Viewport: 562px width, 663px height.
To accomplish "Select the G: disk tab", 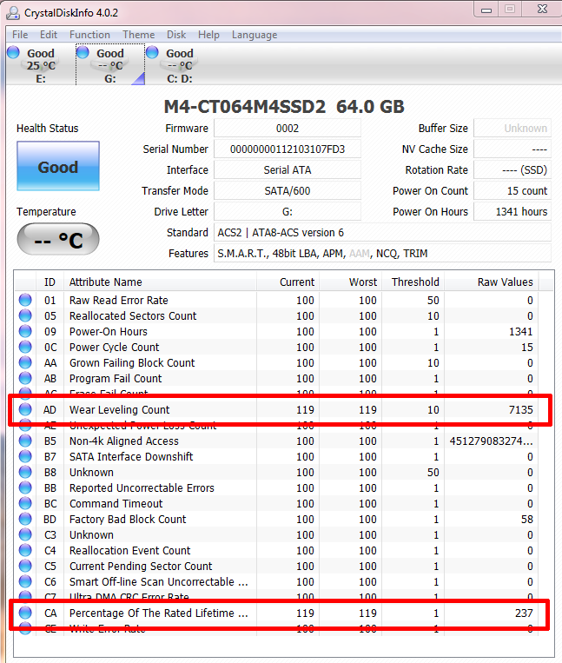I will 110,64.
